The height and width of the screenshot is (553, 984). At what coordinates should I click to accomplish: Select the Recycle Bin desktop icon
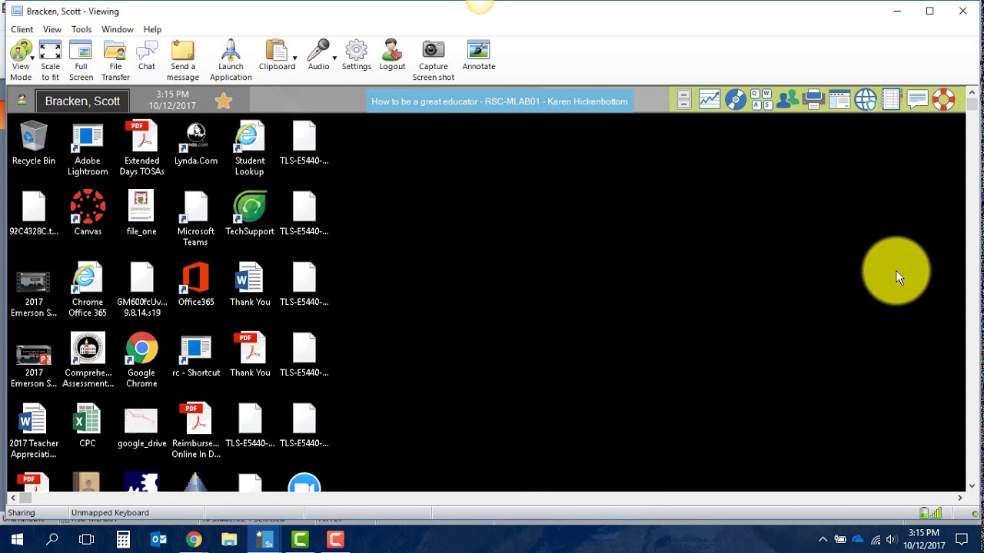[x=34, y=144]
